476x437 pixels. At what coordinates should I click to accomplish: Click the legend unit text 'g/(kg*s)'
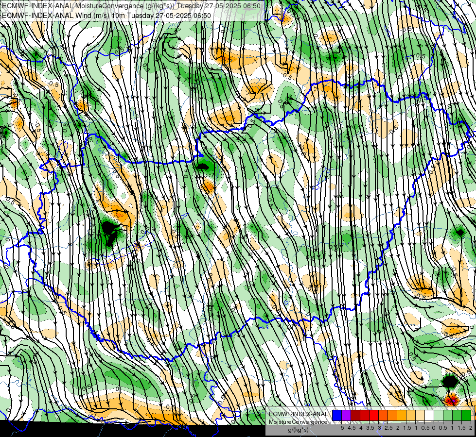pyautogui.click(x=299, y=430)
